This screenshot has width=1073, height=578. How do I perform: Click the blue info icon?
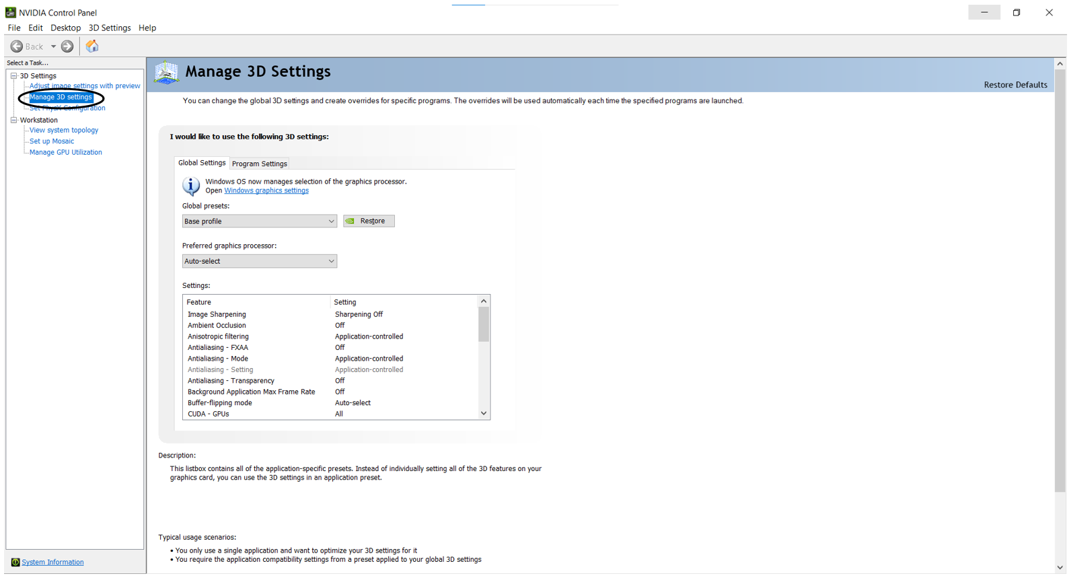coord(191,186)
